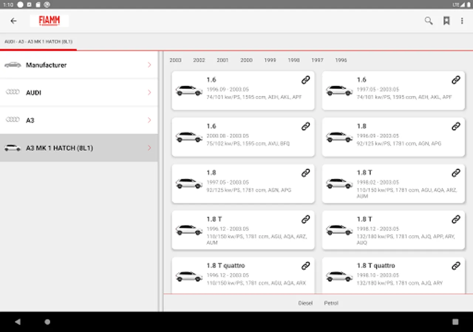Tap link icon on 1.8 T 1996.12 card
Image resolution: width=473 pixels, height=332 pixels.
tap(306, 219)
